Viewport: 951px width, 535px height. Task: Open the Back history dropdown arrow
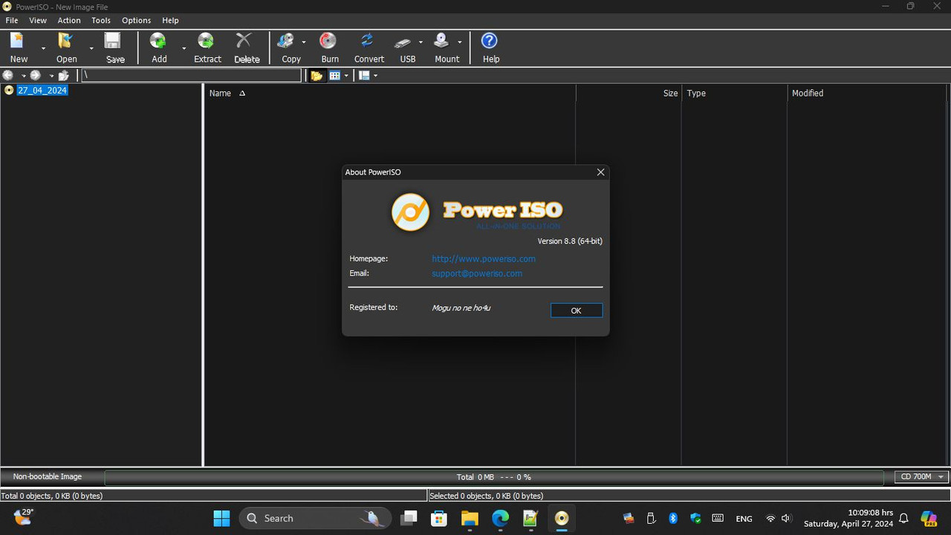(x=23, y=75)
